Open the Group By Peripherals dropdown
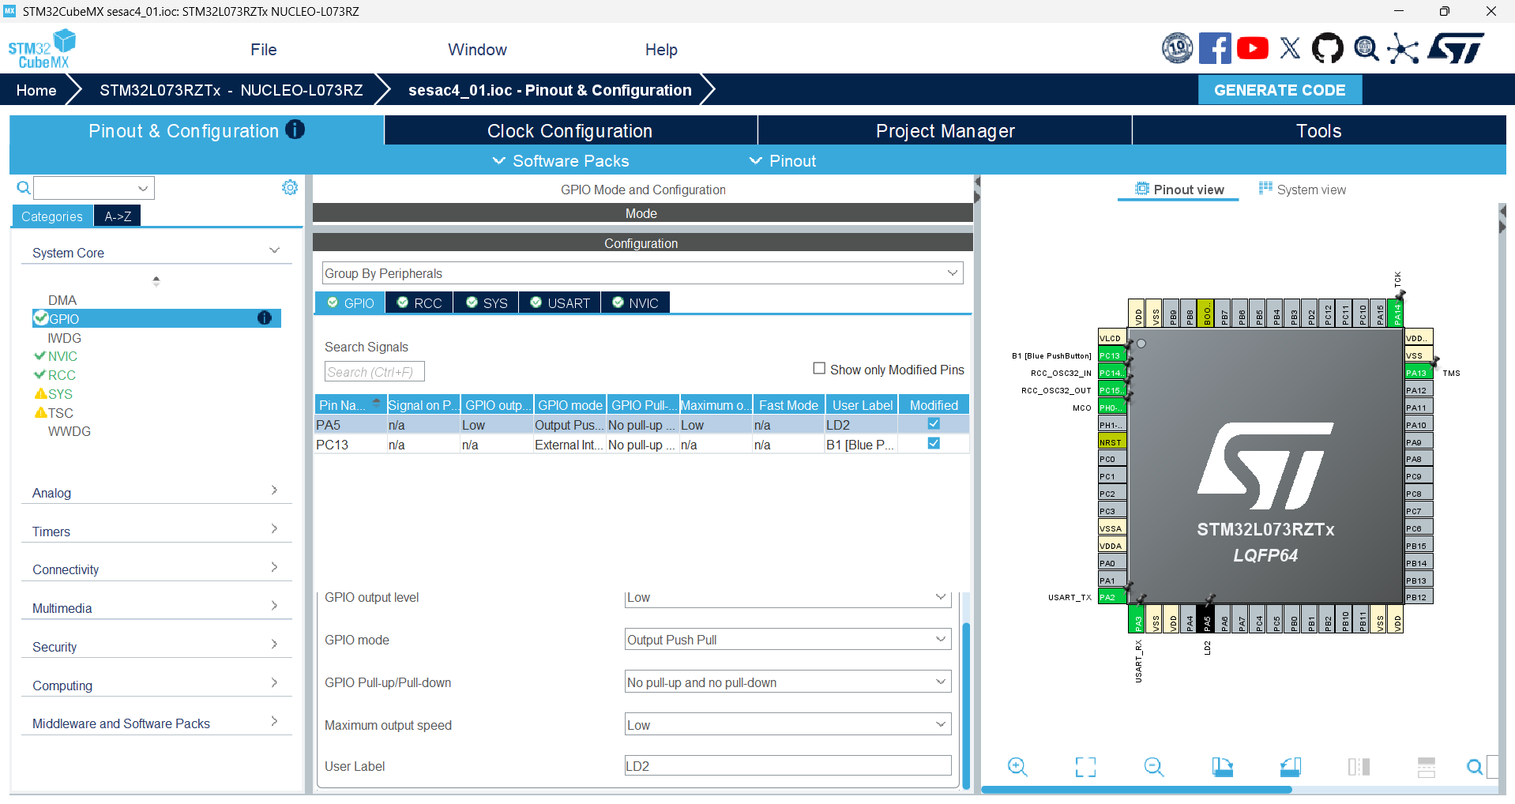The image size is (1515, 804). coord(642,273)
